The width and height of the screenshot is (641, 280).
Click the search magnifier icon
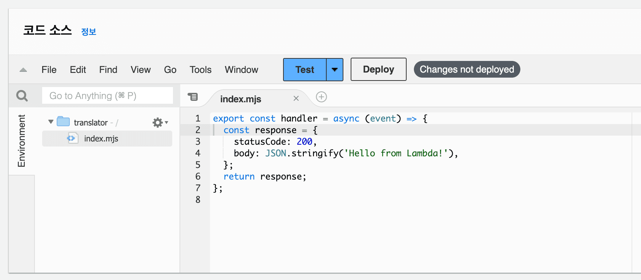tap(22, 96)
